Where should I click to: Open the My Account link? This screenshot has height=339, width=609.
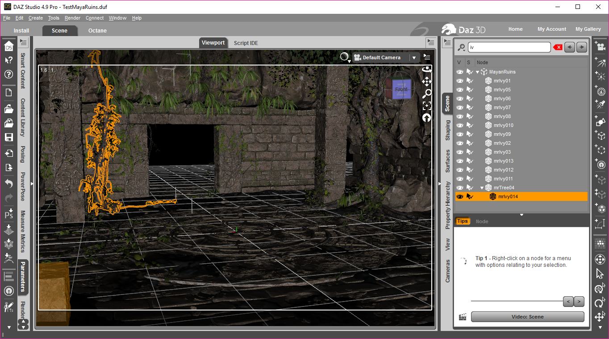(x=552, y=29)
